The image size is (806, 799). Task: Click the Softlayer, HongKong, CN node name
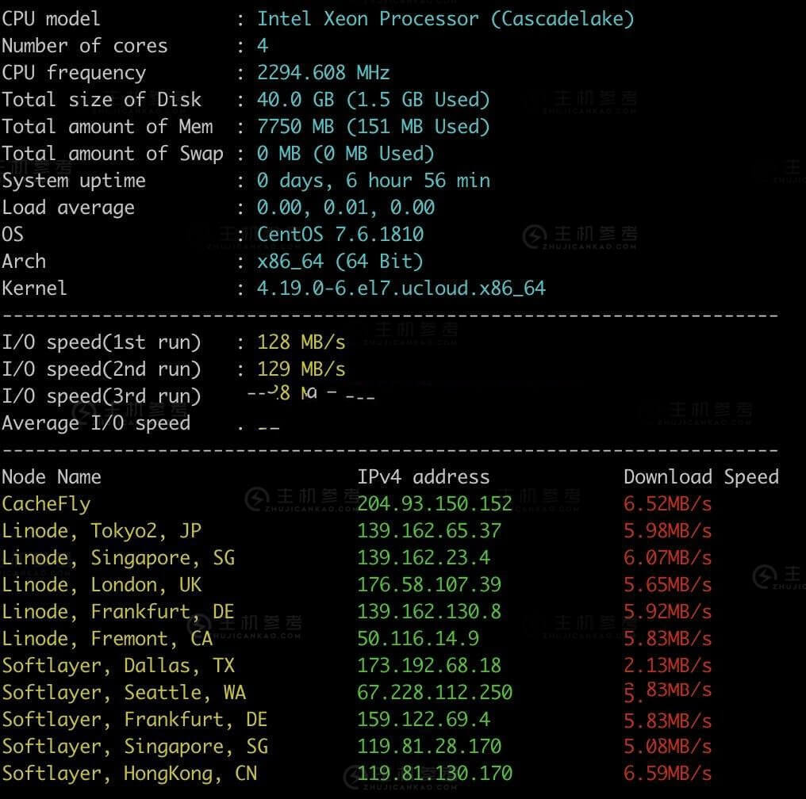pos(129,774)
